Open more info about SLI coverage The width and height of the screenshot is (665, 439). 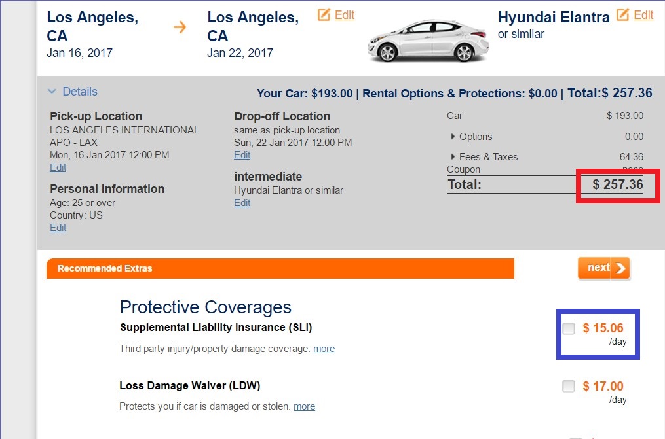324,349
